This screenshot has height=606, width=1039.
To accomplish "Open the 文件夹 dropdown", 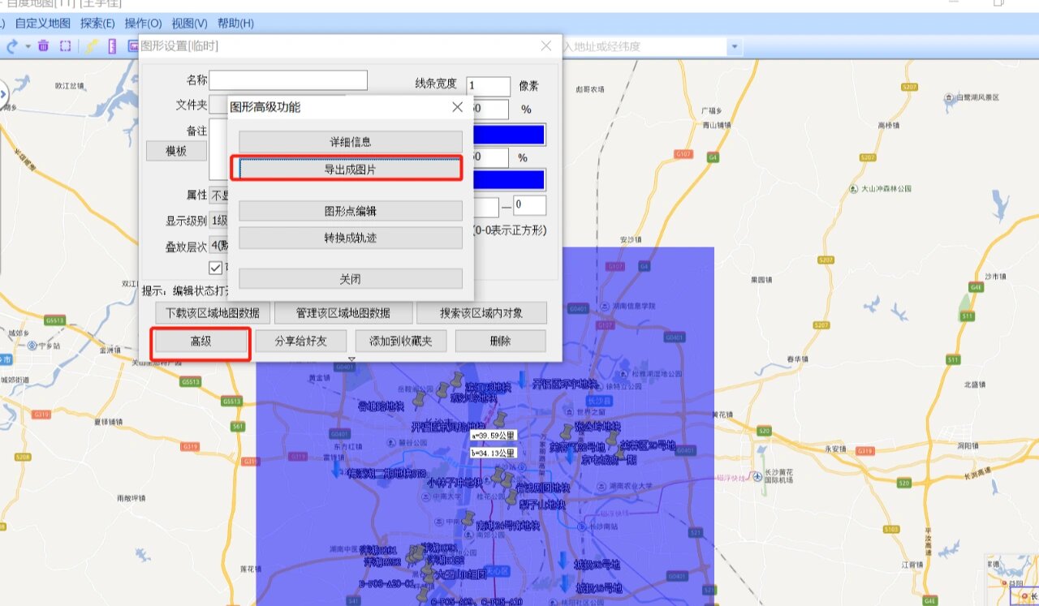I will click(x=218, y=105).
